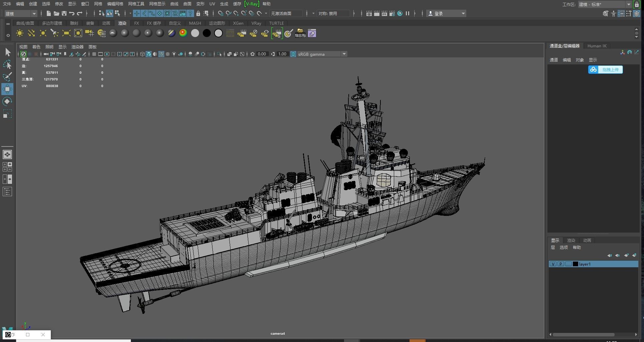Activate the Move tool in toolbox
The image size is (644, 342).
(x=7, y=89)
